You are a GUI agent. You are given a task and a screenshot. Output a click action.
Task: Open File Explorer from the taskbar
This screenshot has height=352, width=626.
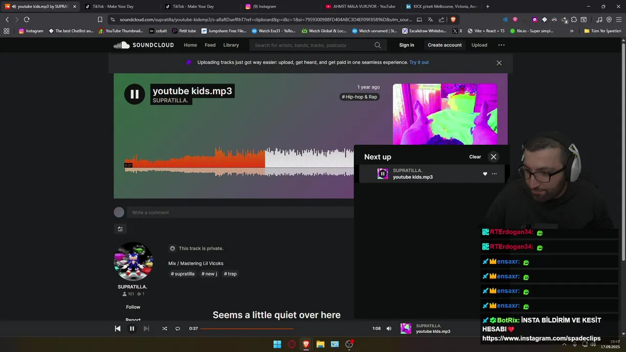[x=320, y=344]
